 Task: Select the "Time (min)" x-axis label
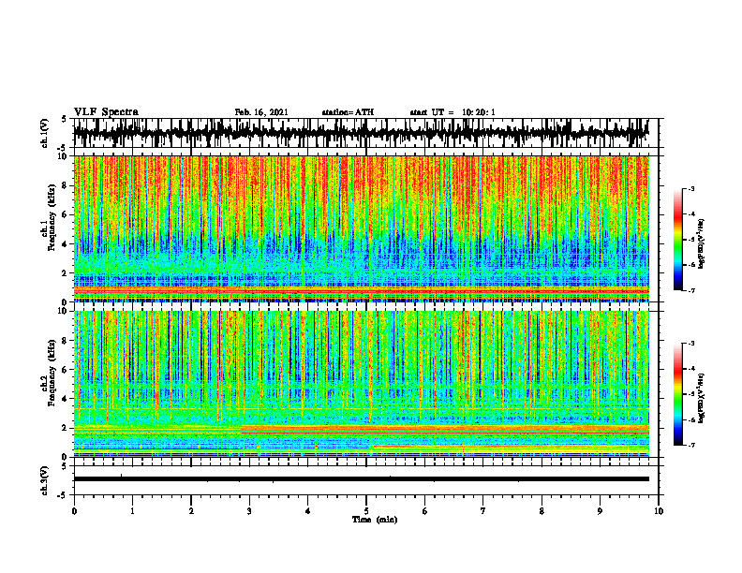click(x=375, y=520)
